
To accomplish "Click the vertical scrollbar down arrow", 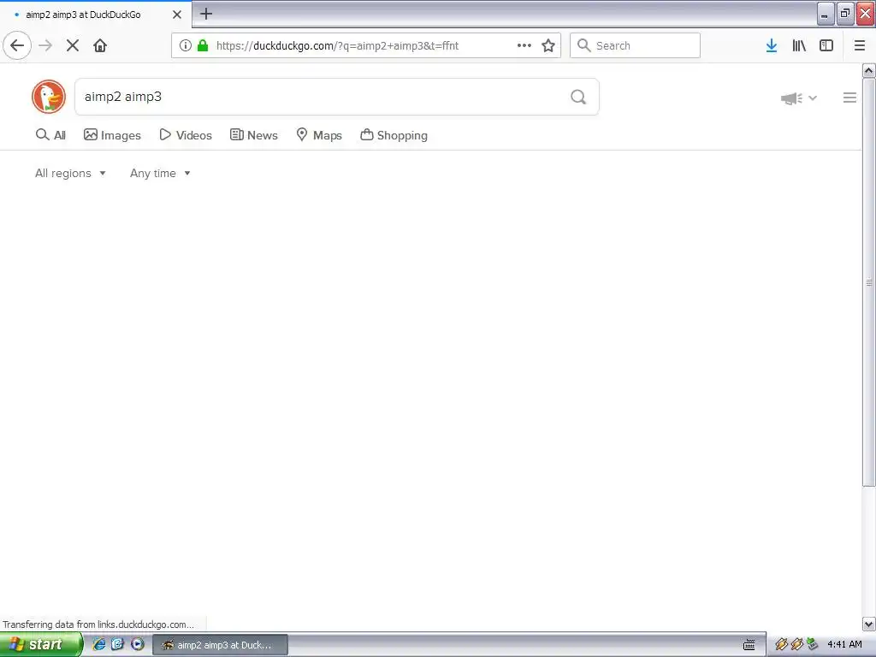I will click(x=869, y=624).
